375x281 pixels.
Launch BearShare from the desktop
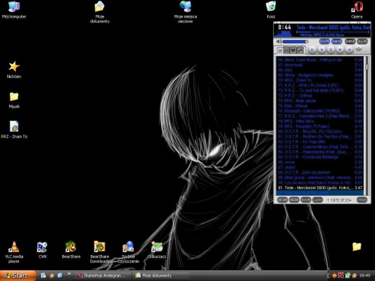pyautogui.click(x=71, y=247)
